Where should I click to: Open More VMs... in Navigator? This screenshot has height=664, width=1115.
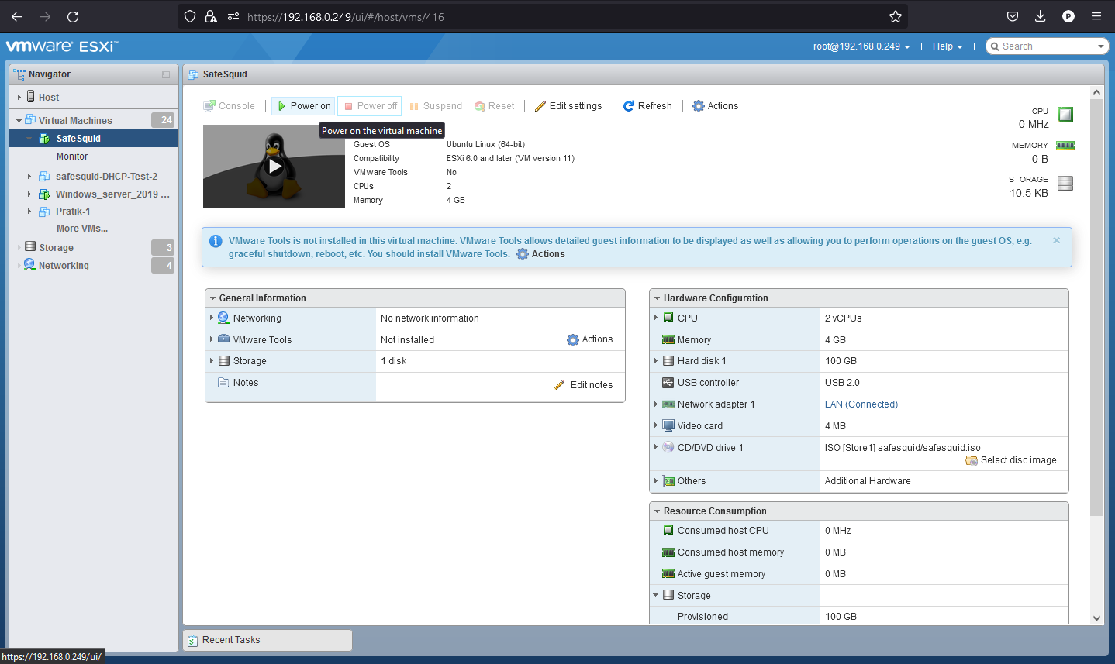(82, 229)
